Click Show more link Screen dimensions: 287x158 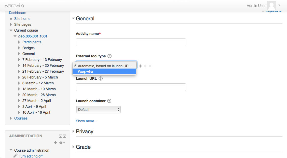86,121
